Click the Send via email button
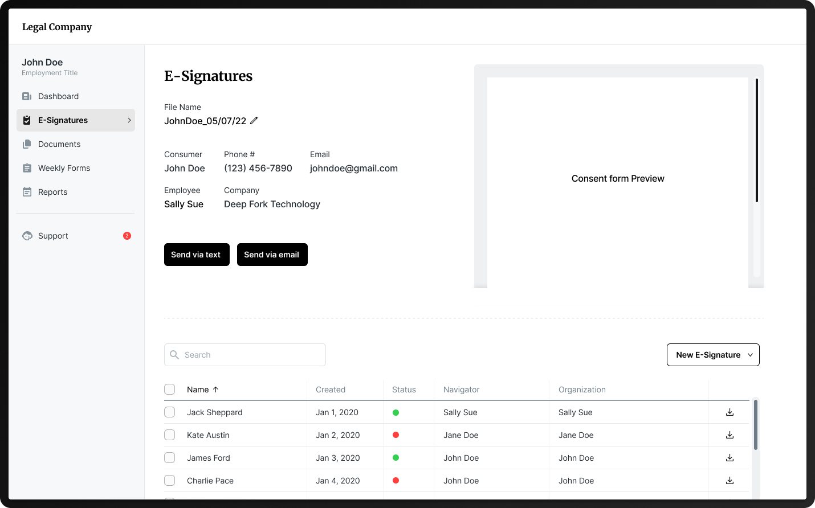Screen dimensions: 815x508 (x=272, y=255)
